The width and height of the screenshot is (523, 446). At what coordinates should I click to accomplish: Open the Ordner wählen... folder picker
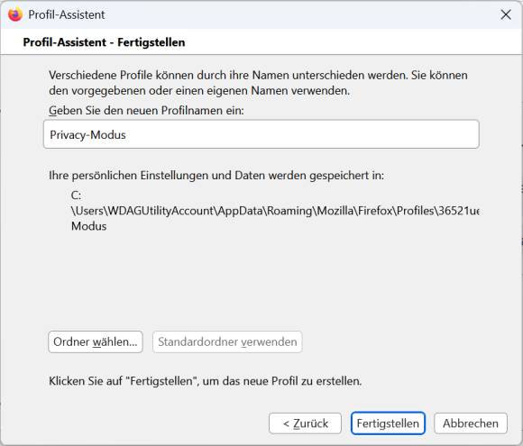tap(96, 341)
